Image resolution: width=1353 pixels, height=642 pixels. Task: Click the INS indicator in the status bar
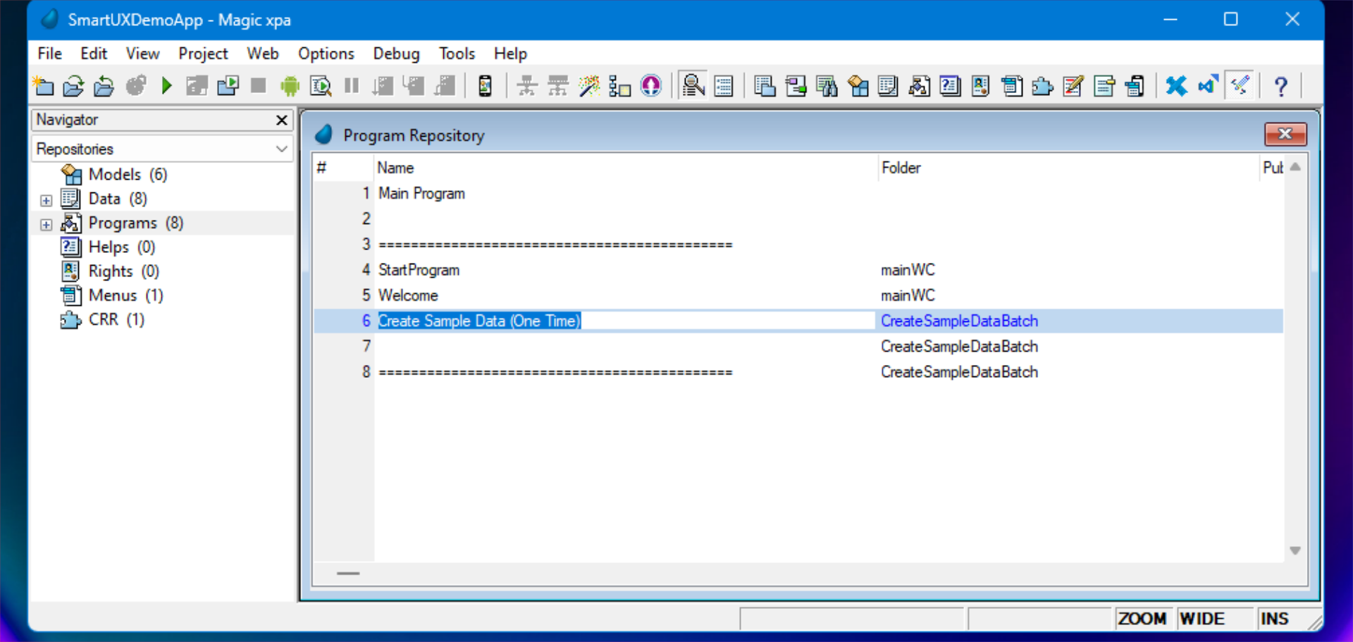pyautogui.click(x=1275, y=618)
